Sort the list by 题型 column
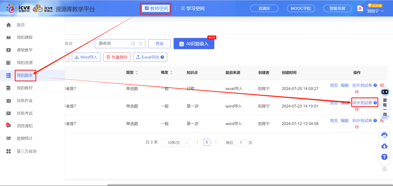Screen dimensions: 393x186 (137, 73)
